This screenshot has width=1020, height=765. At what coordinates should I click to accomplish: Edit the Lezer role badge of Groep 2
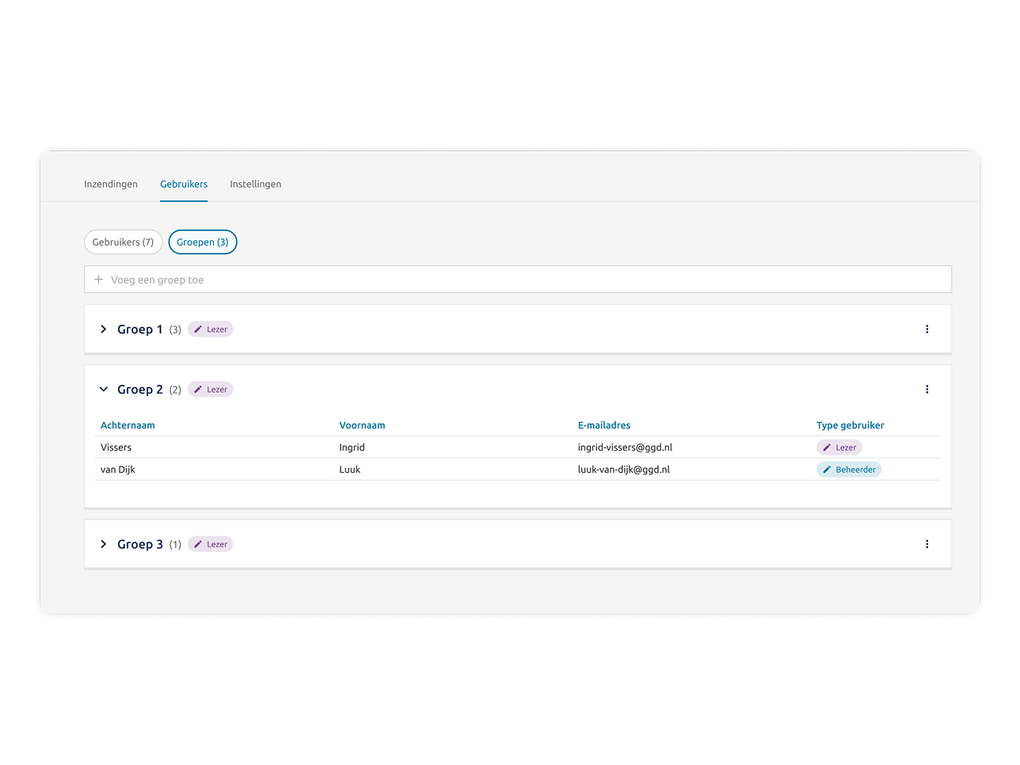click(211, 390)
